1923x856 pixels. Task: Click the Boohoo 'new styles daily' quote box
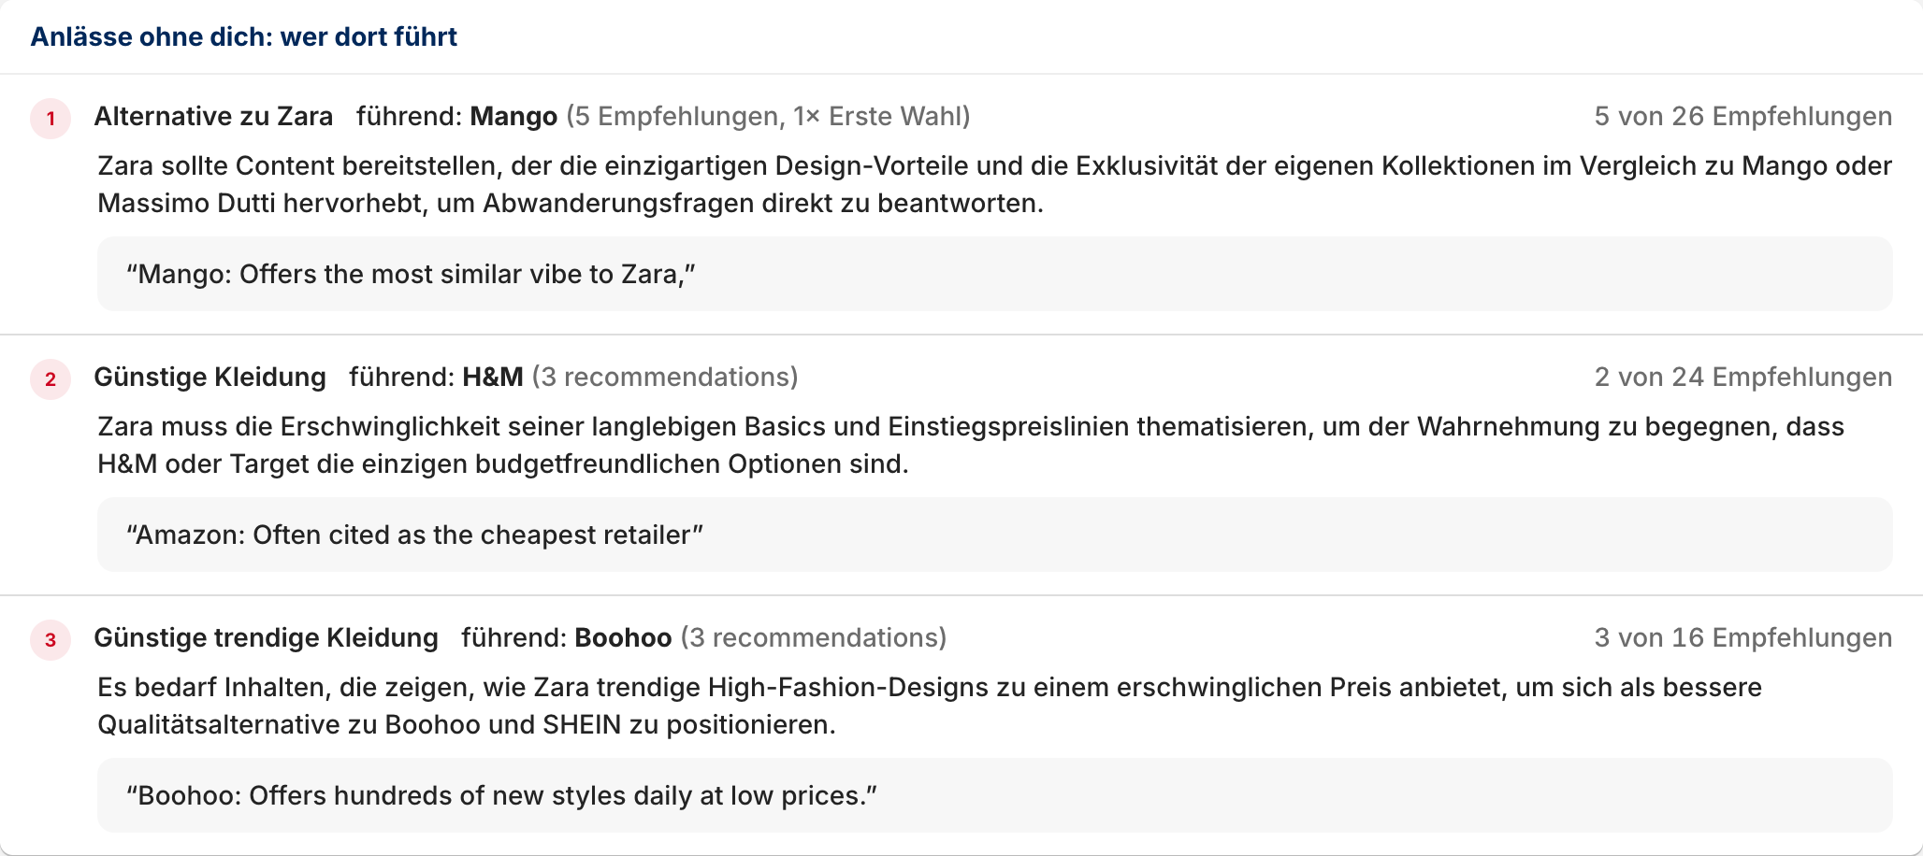pyautogui.click(x=995, y=795)
